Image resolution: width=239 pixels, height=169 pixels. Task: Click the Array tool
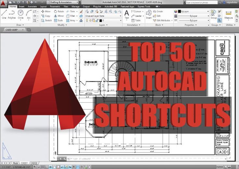coord(71,20)
